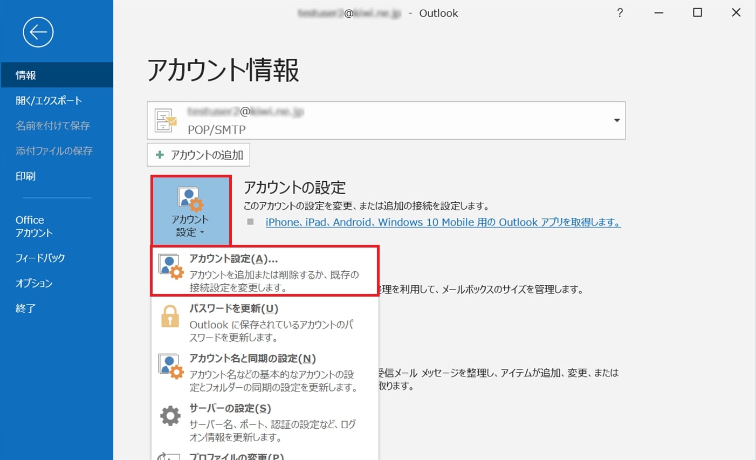
Task: Choose アカウント名と同期の設定(N) from the menu
Action: pos(265,372)
